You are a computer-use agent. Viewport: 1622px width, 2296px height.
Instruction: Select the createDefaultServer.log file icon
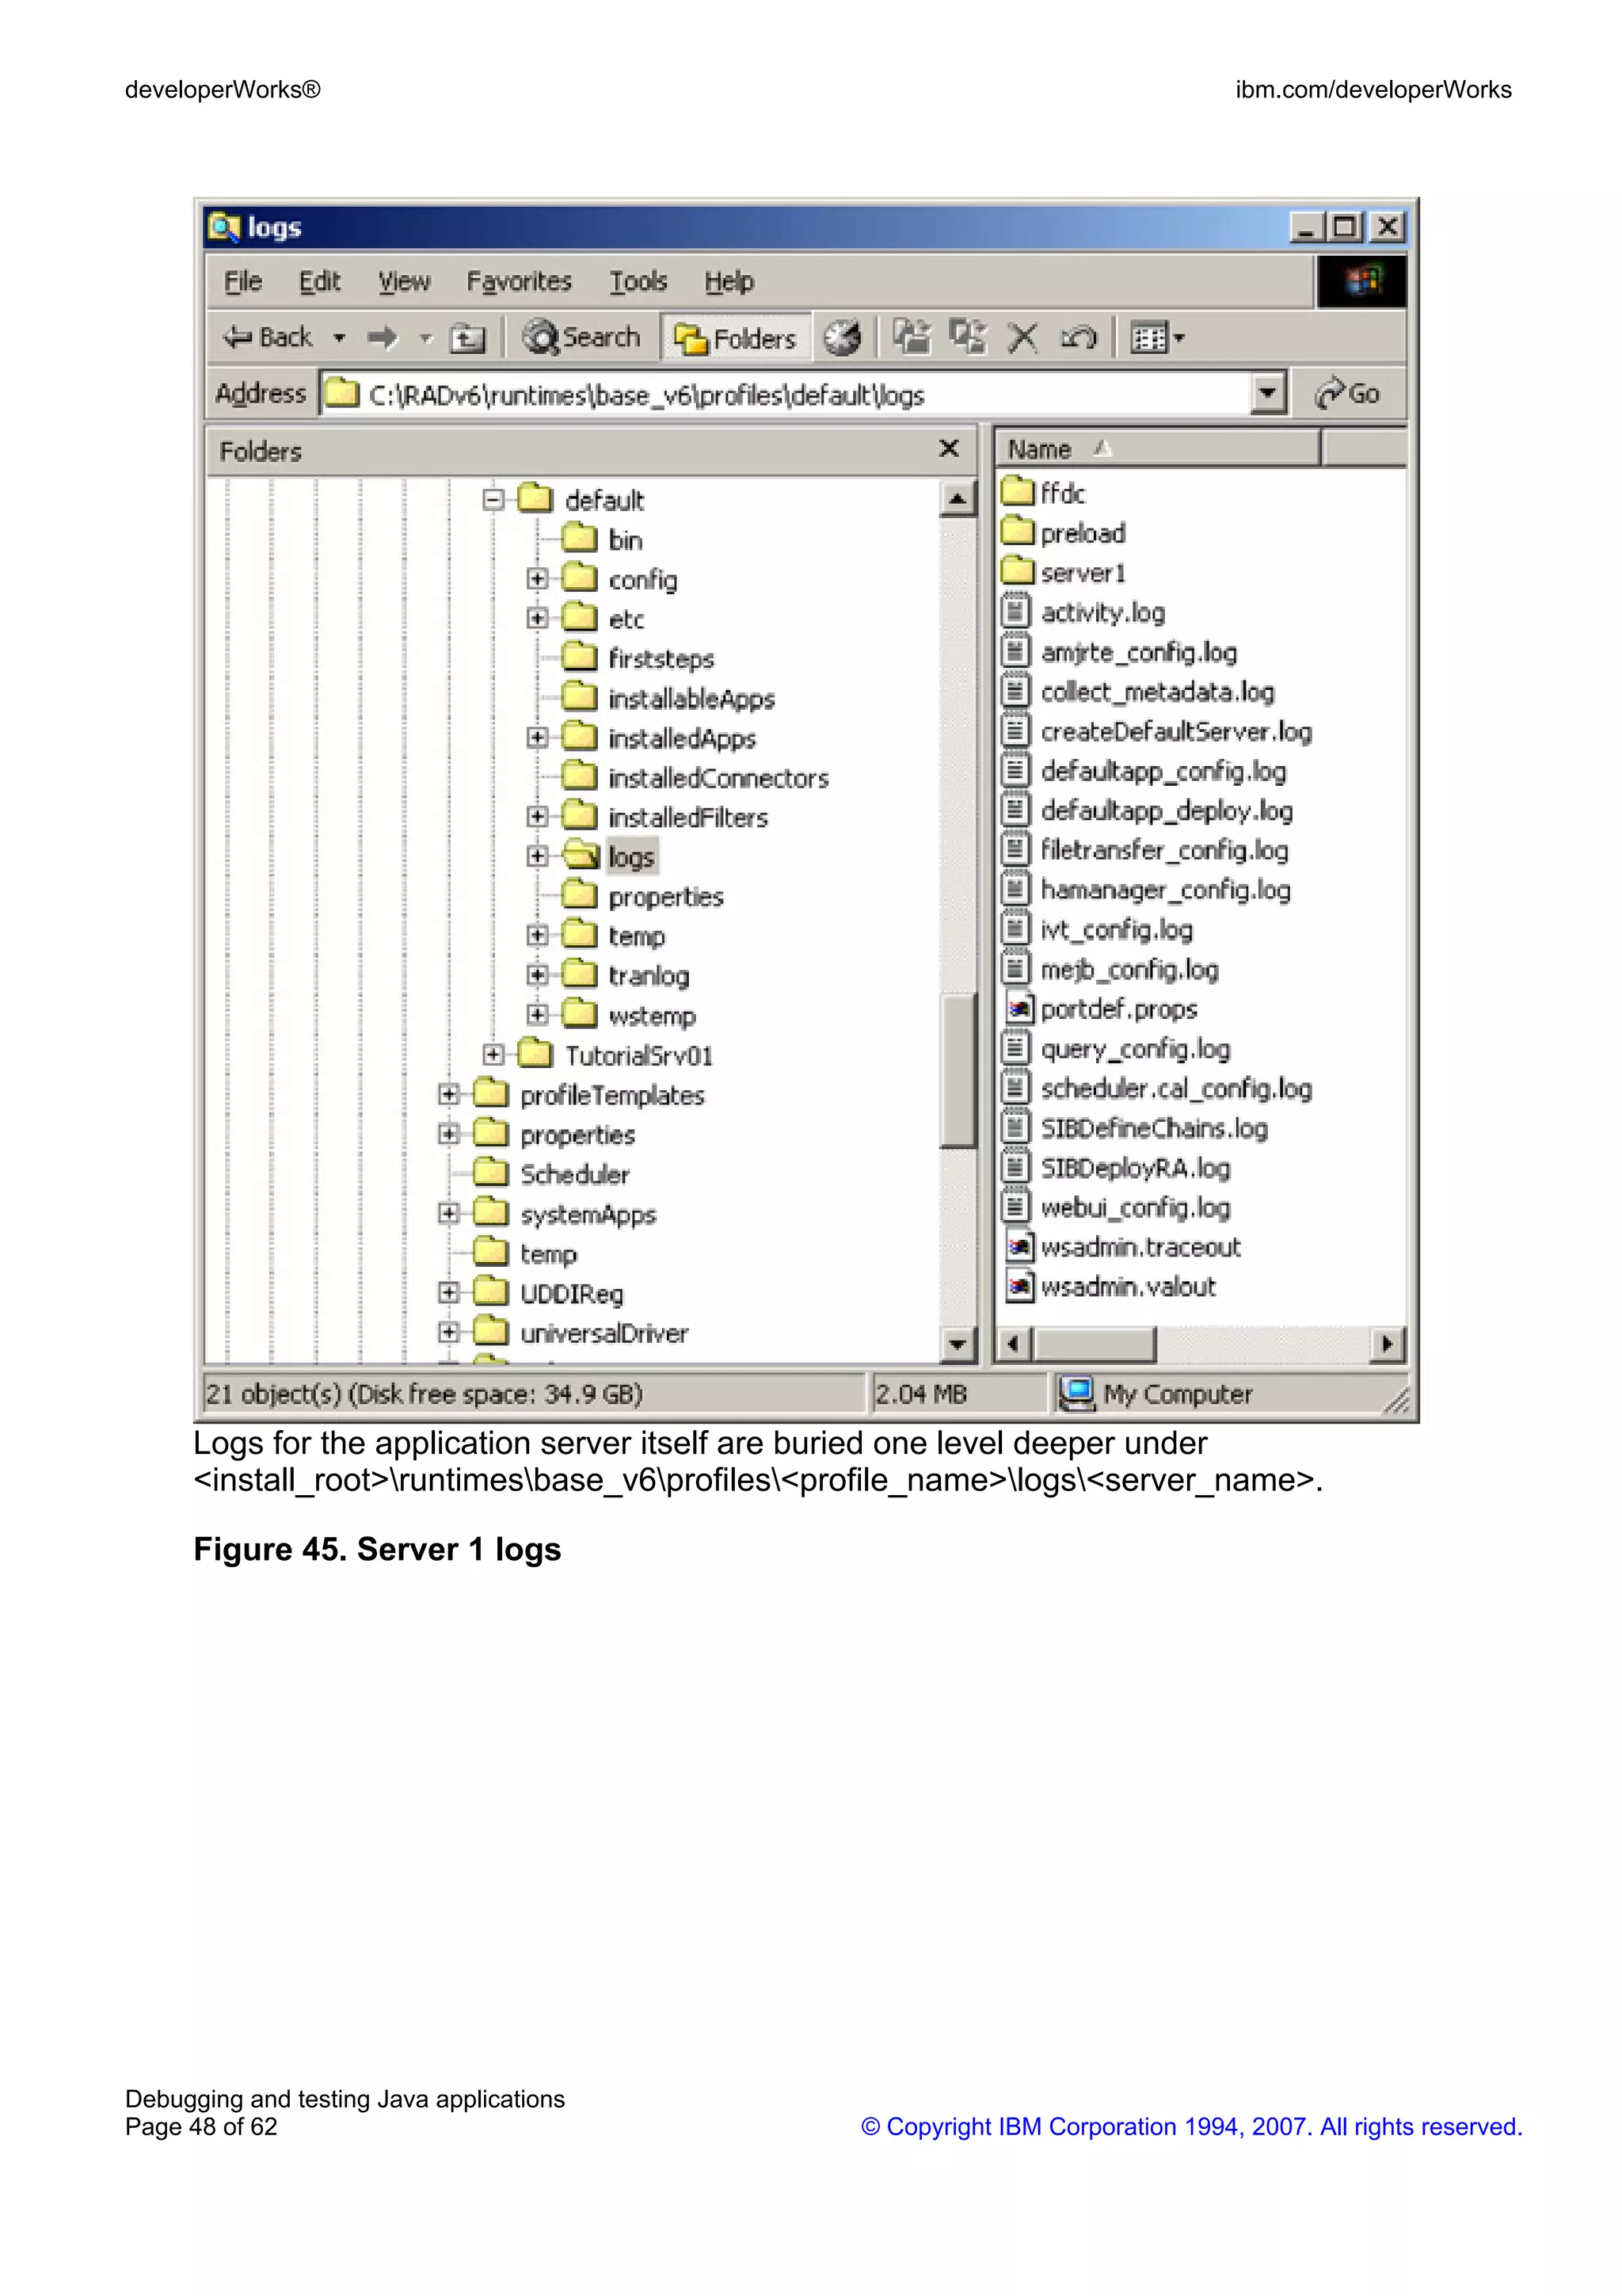tap(1015, 730)
